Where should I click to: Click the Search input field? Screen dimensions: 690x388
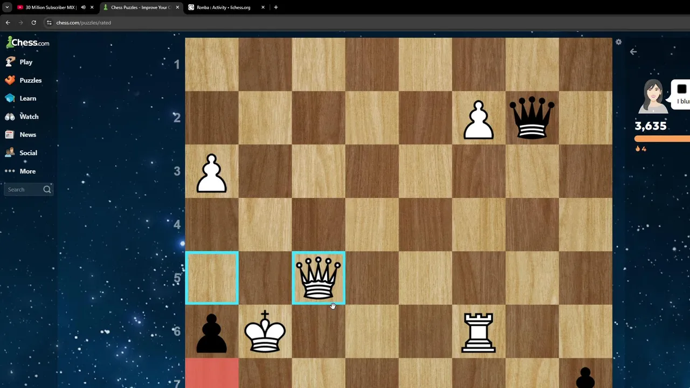coord(29,190)
